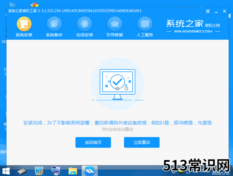Select the active blue installer taskbar icon
The height and width of the screenshot is (176, 233).
point(90,171)
